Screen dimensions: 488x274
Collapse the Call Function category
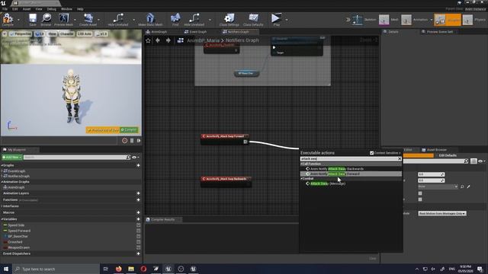302,164
